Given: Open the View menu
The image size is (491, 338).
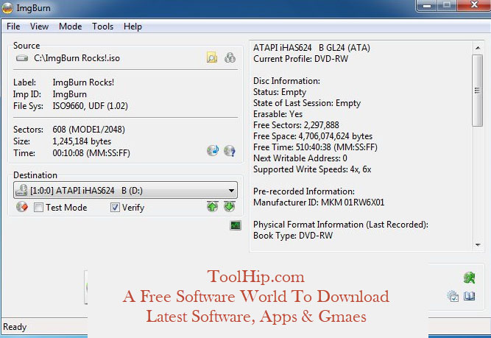Looking at the screenshot, I should [39, 27].
